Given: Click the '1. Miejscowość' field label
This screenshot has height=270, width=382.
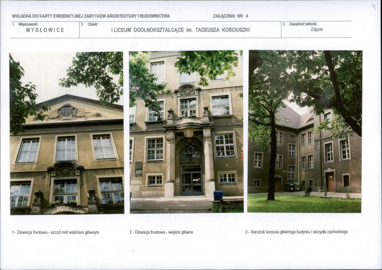Looking at the screenshot, I should (25, 24).
